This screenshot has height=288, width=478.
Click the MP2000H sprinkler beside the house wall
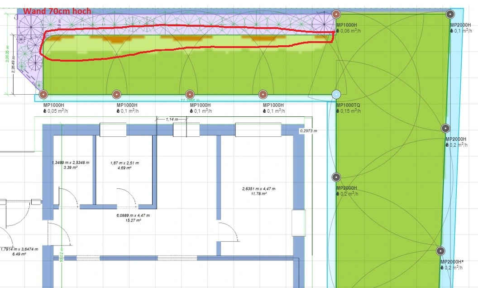tap(336, 177)
